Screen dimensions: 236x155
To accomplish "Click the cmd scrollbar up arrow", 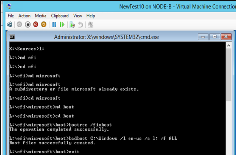I will (x=229, y=45).
